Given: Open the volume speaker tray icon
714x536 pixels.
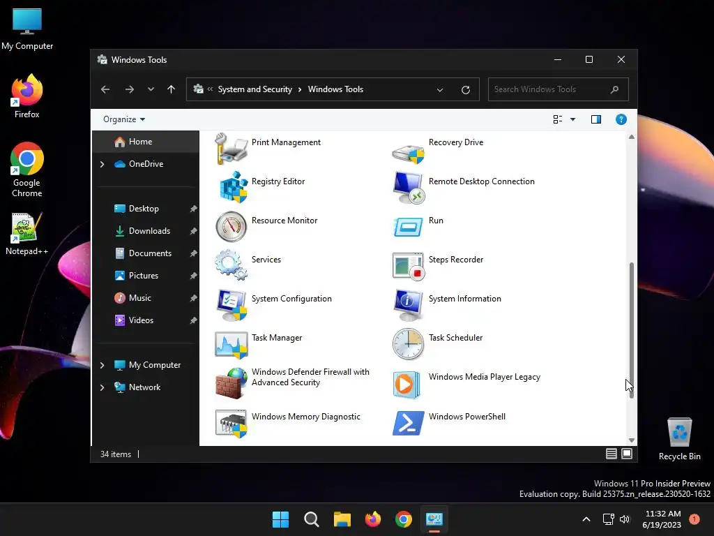Looking at the screenshot, I should tap(624, 519).
